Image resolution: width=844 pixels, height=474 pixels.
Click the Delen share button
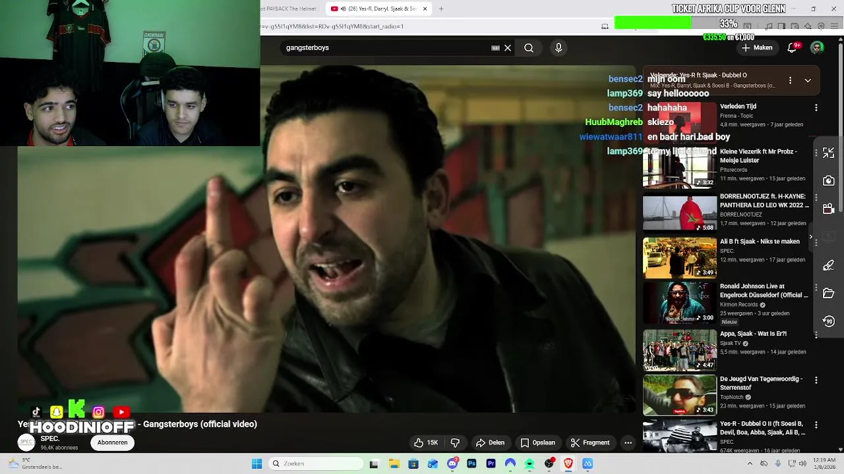(490, 442)
